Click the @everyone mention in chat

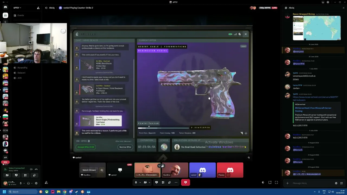click(298, 51)
